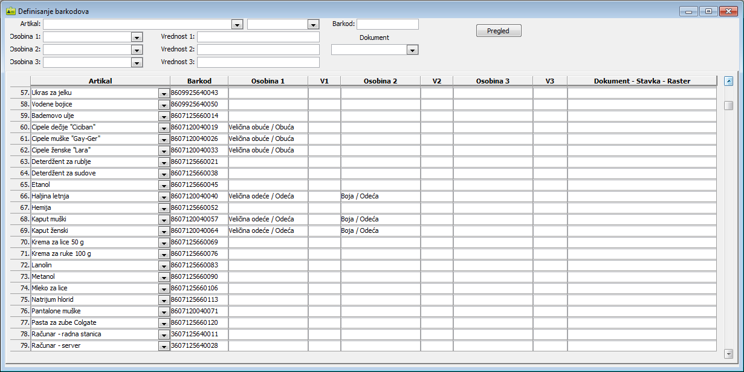Open the dropdown for Ukras za jelku row
This screenshot has width=744, height=372.
pos(163,94)
